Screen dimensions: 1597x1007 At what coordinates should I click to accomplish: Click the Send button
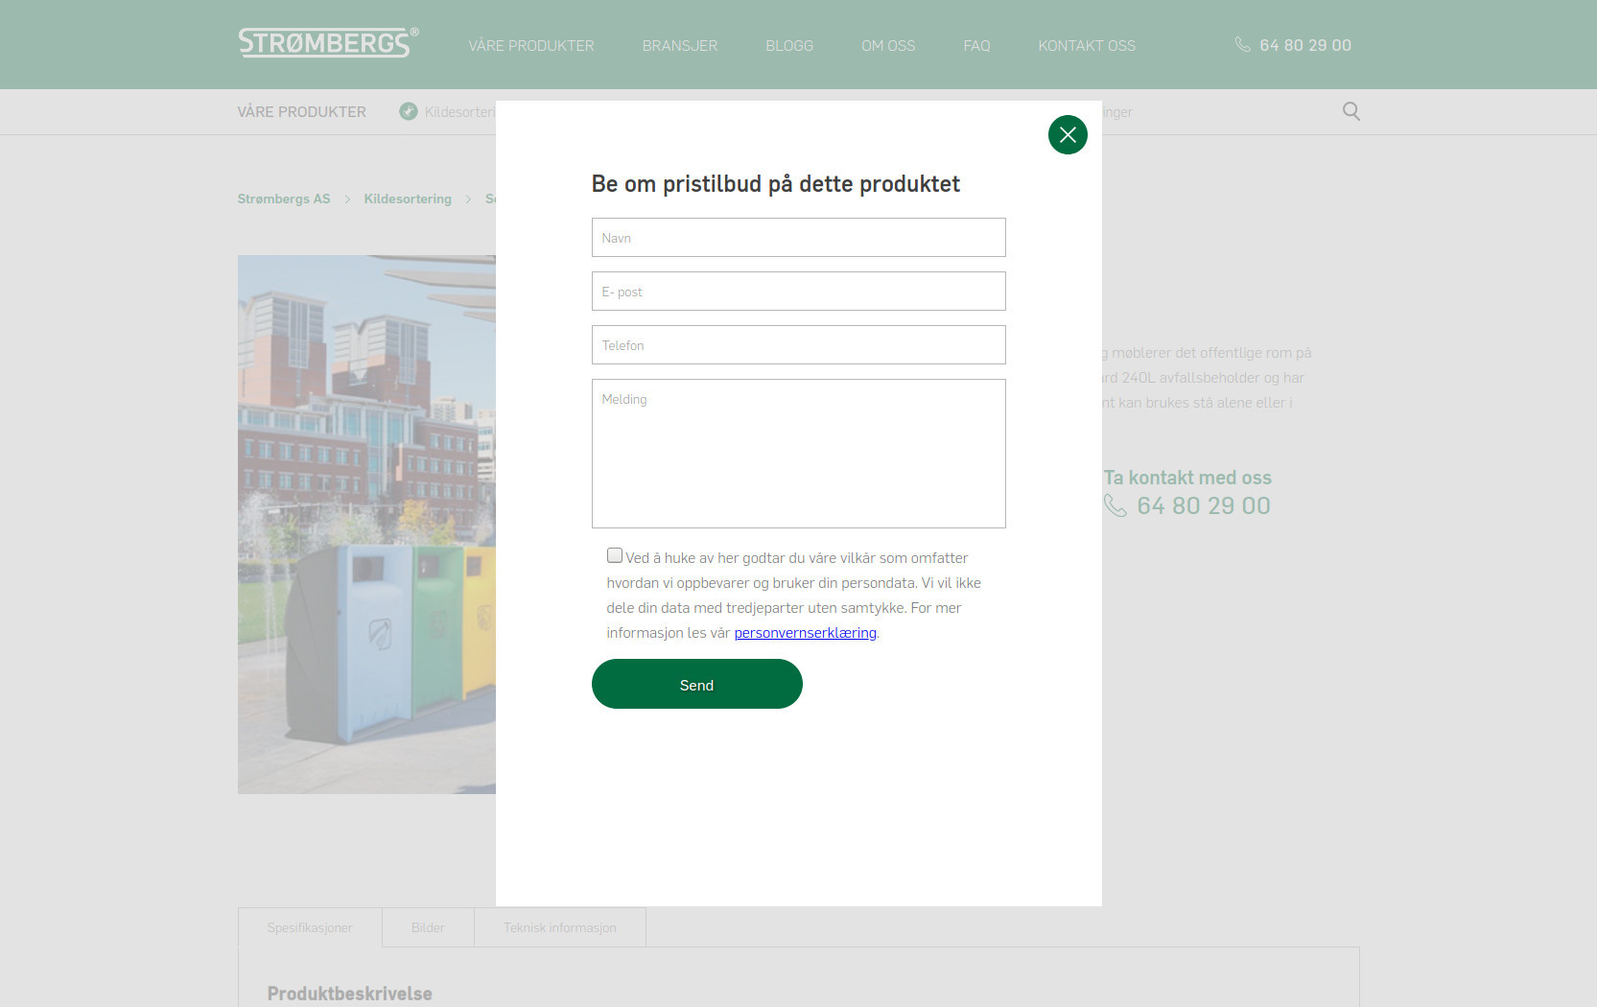(697, 684)
